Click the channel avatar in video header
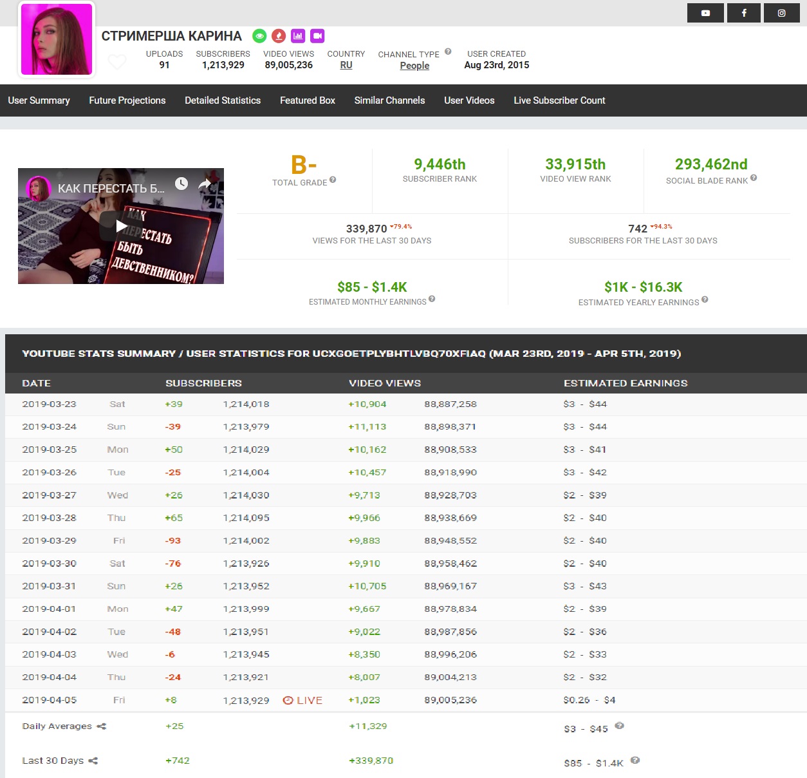The height and width of the screenshot is (778, 807). point(37,189)
